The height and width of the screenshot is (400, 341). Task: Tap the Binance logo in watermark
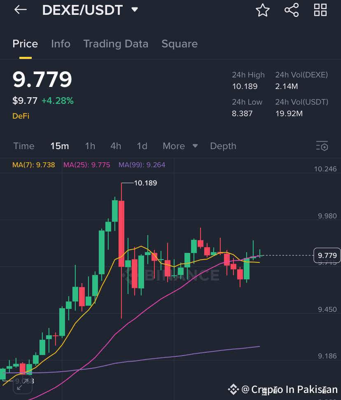[233, 389]
